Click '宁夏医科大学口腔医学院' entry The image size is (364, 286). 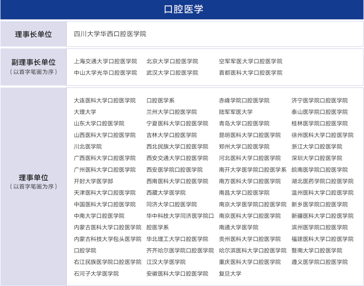[x=177, y=123]
